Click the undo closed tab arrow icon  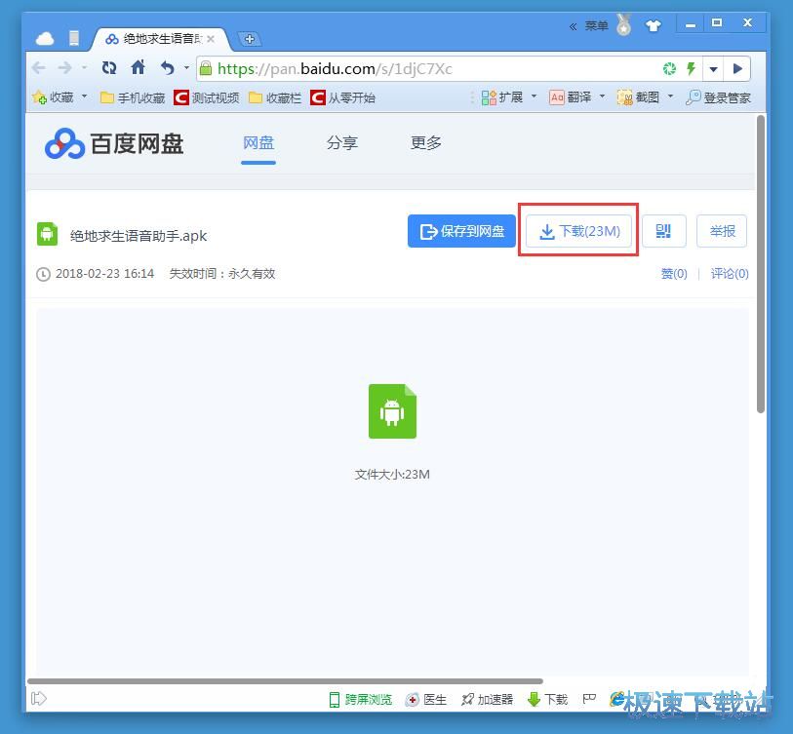167,68
